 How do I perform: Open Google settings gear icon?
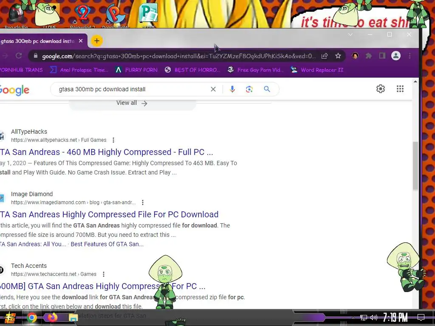(381, 89)
